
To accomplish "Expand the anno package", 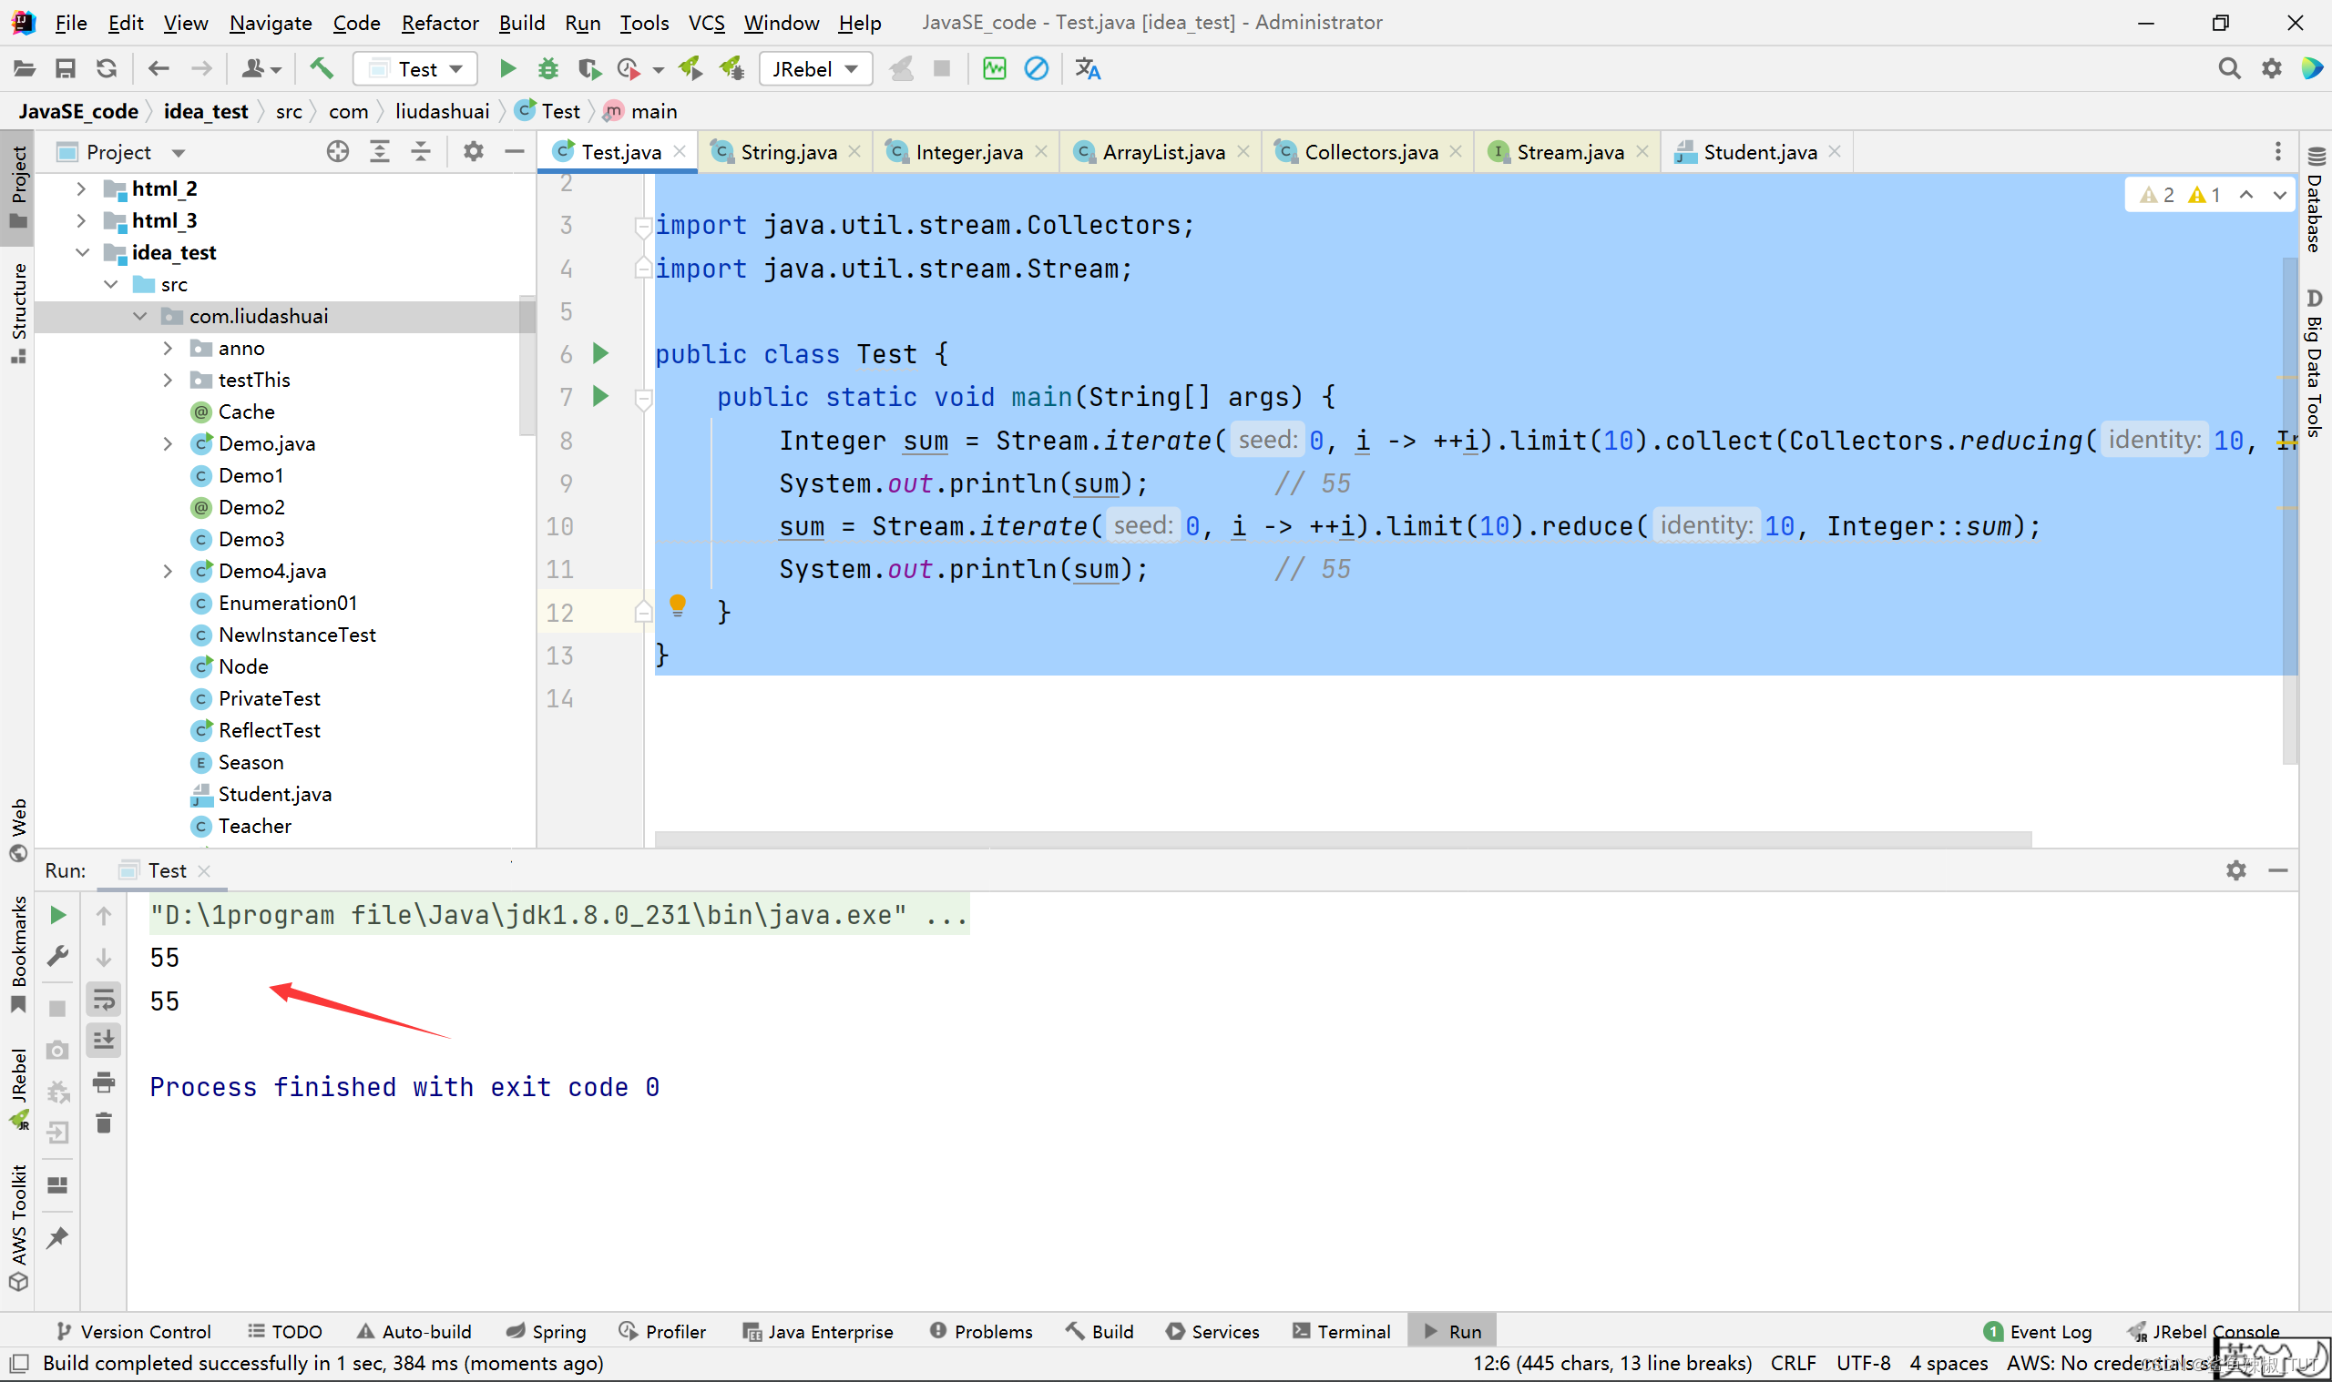I will 168,349.
